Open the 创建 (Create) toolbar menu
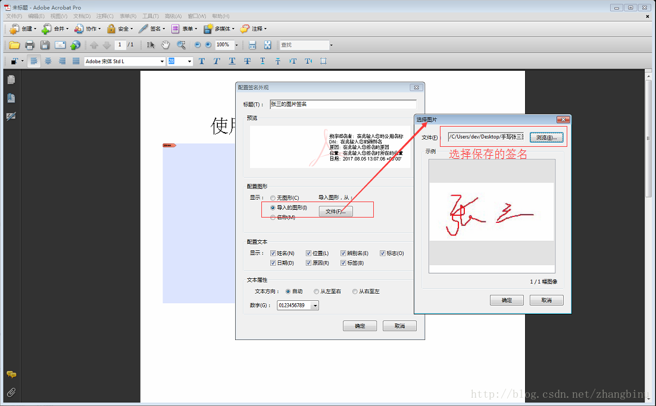 pyautogui.click(x=23, y=29)
